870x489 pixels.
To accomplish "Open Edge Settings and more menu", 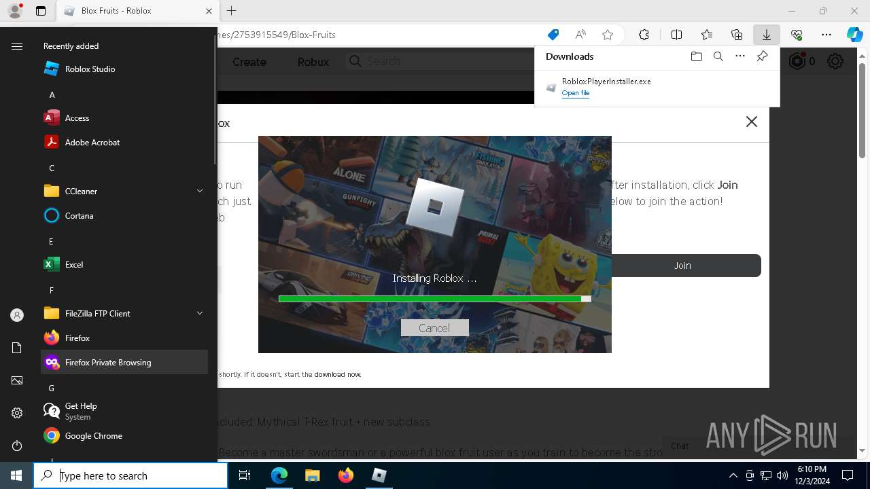I will point(826,35).
